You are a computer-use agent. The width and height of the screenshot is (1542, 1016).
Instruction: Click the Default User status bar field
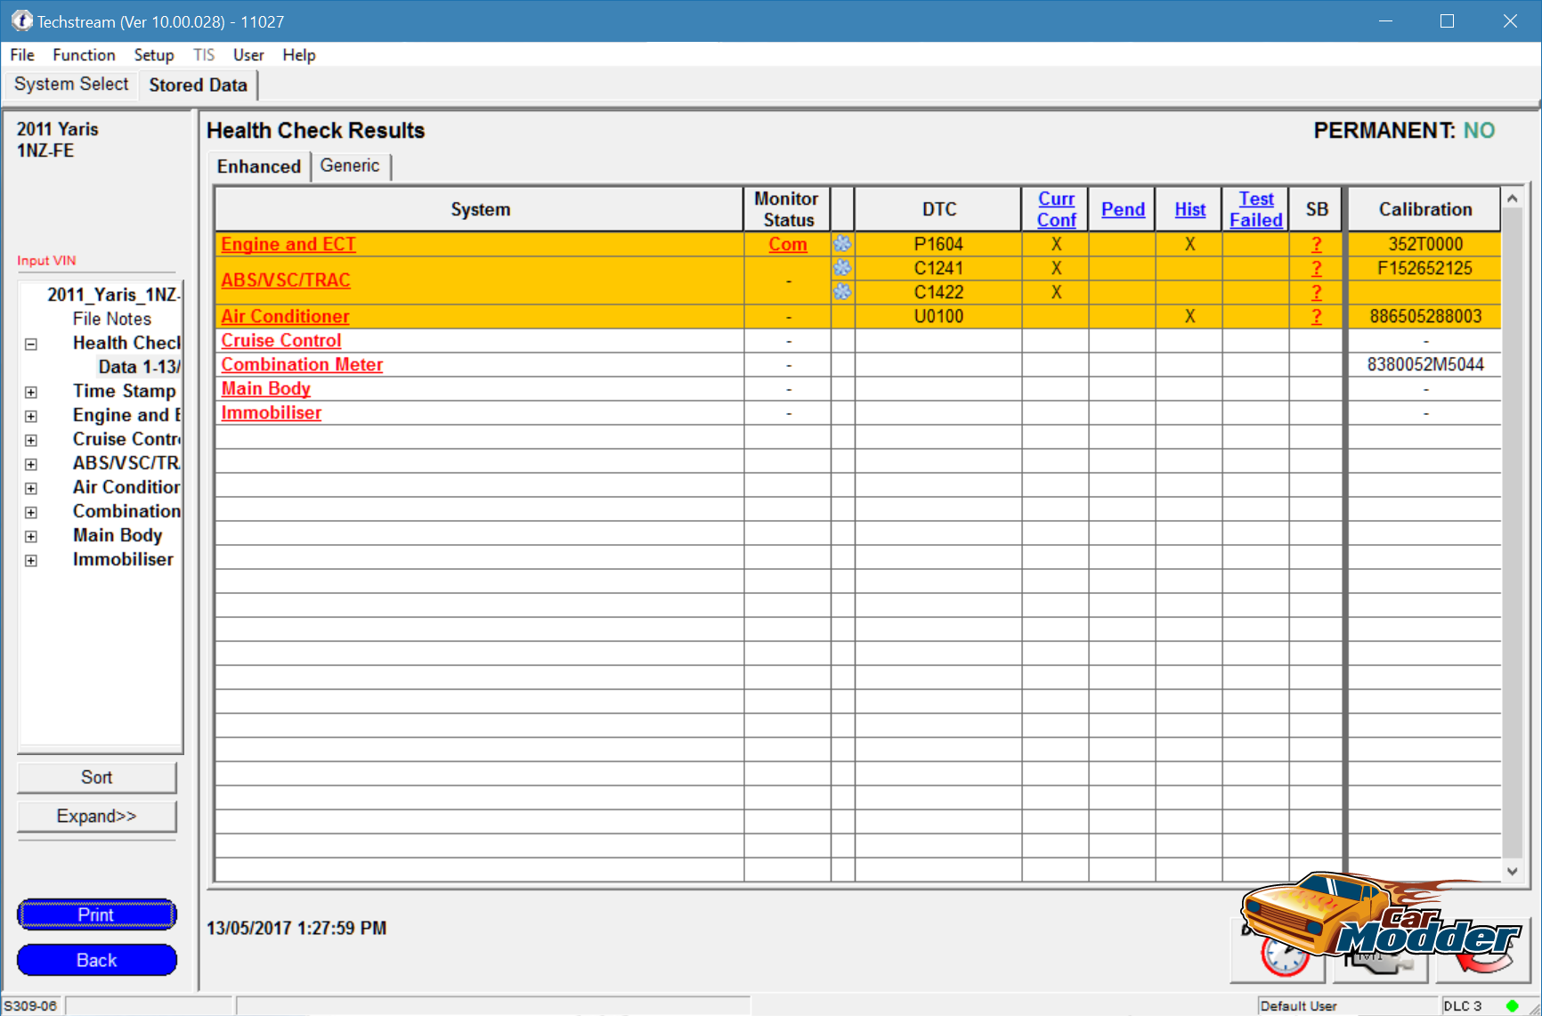coord(1348,1006)
